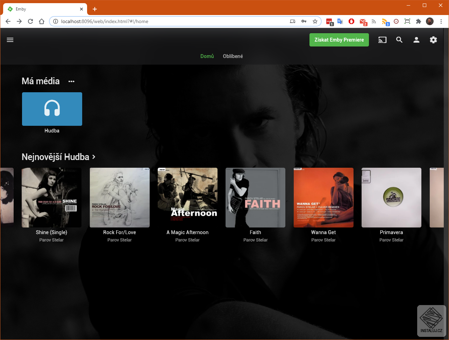This screenshot has height=340, width=449.
Task: Open the orange RSS extension with badge 3
Action: 385,22
